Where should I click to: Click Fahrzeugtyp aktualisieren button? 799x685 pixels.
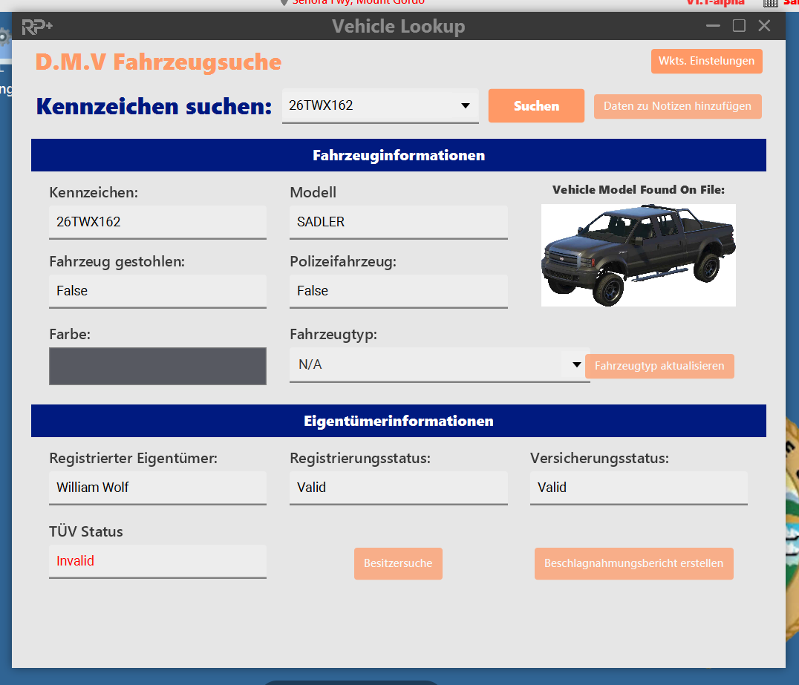[x=659, y=366]
